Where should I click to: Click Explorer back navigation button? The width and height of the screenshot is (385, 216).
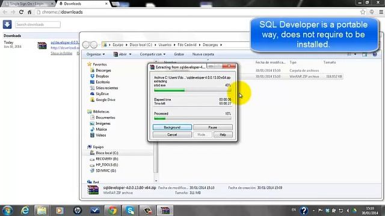click(86, 45)
